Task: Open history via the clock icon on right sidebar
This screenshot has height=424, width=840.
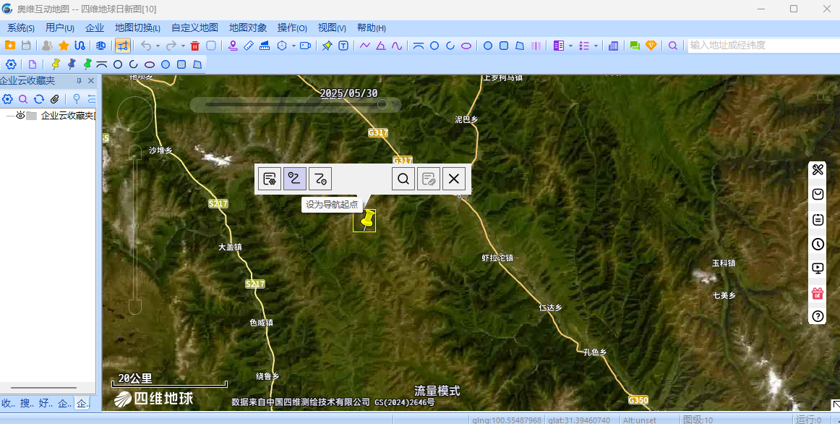Action: [x=817, y=244]
